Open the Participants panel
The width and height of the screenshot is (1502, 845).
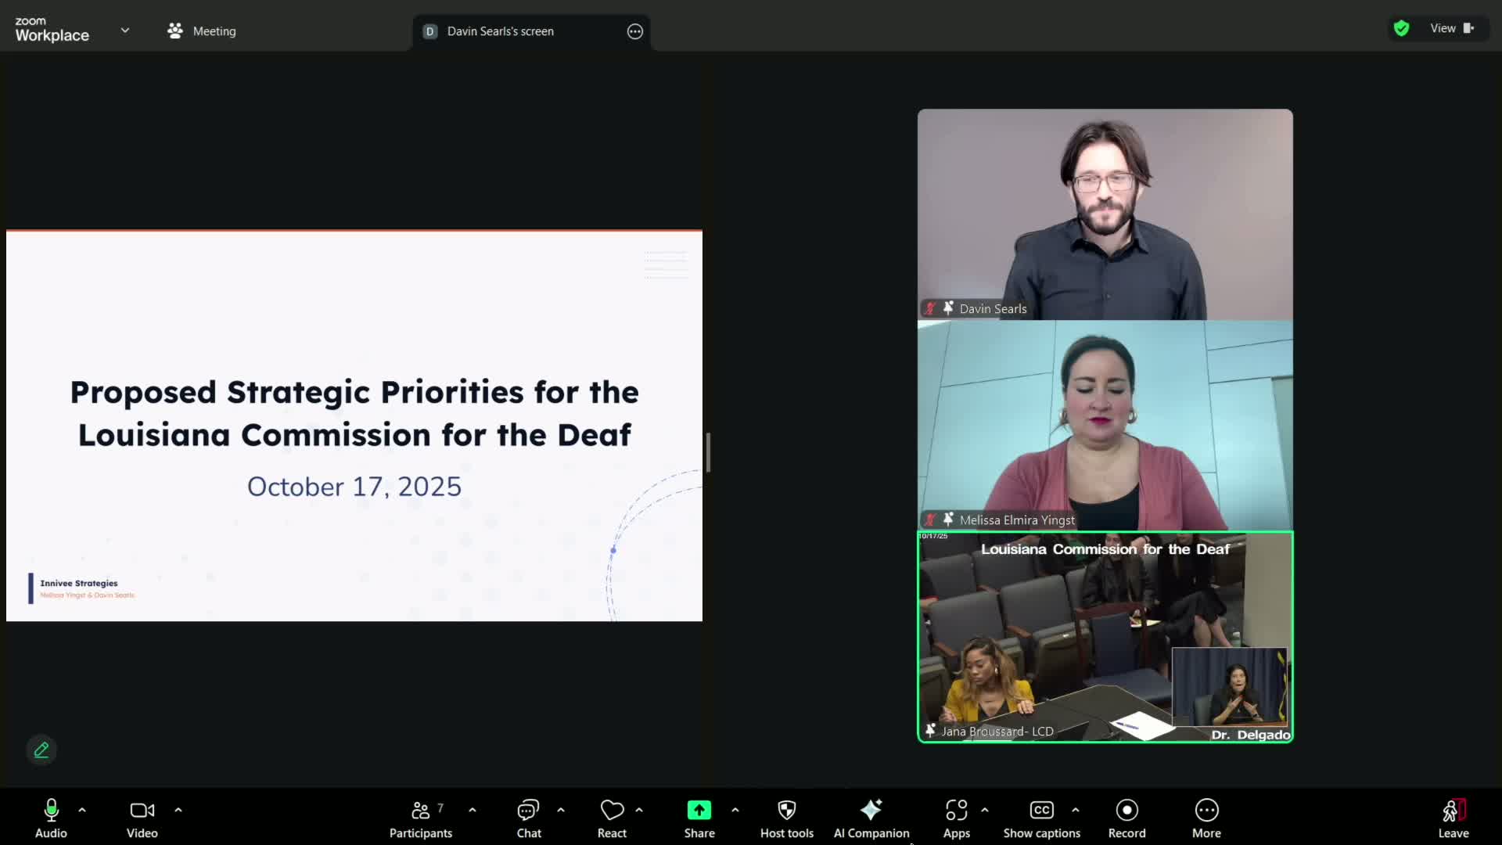tap(421, 818)
